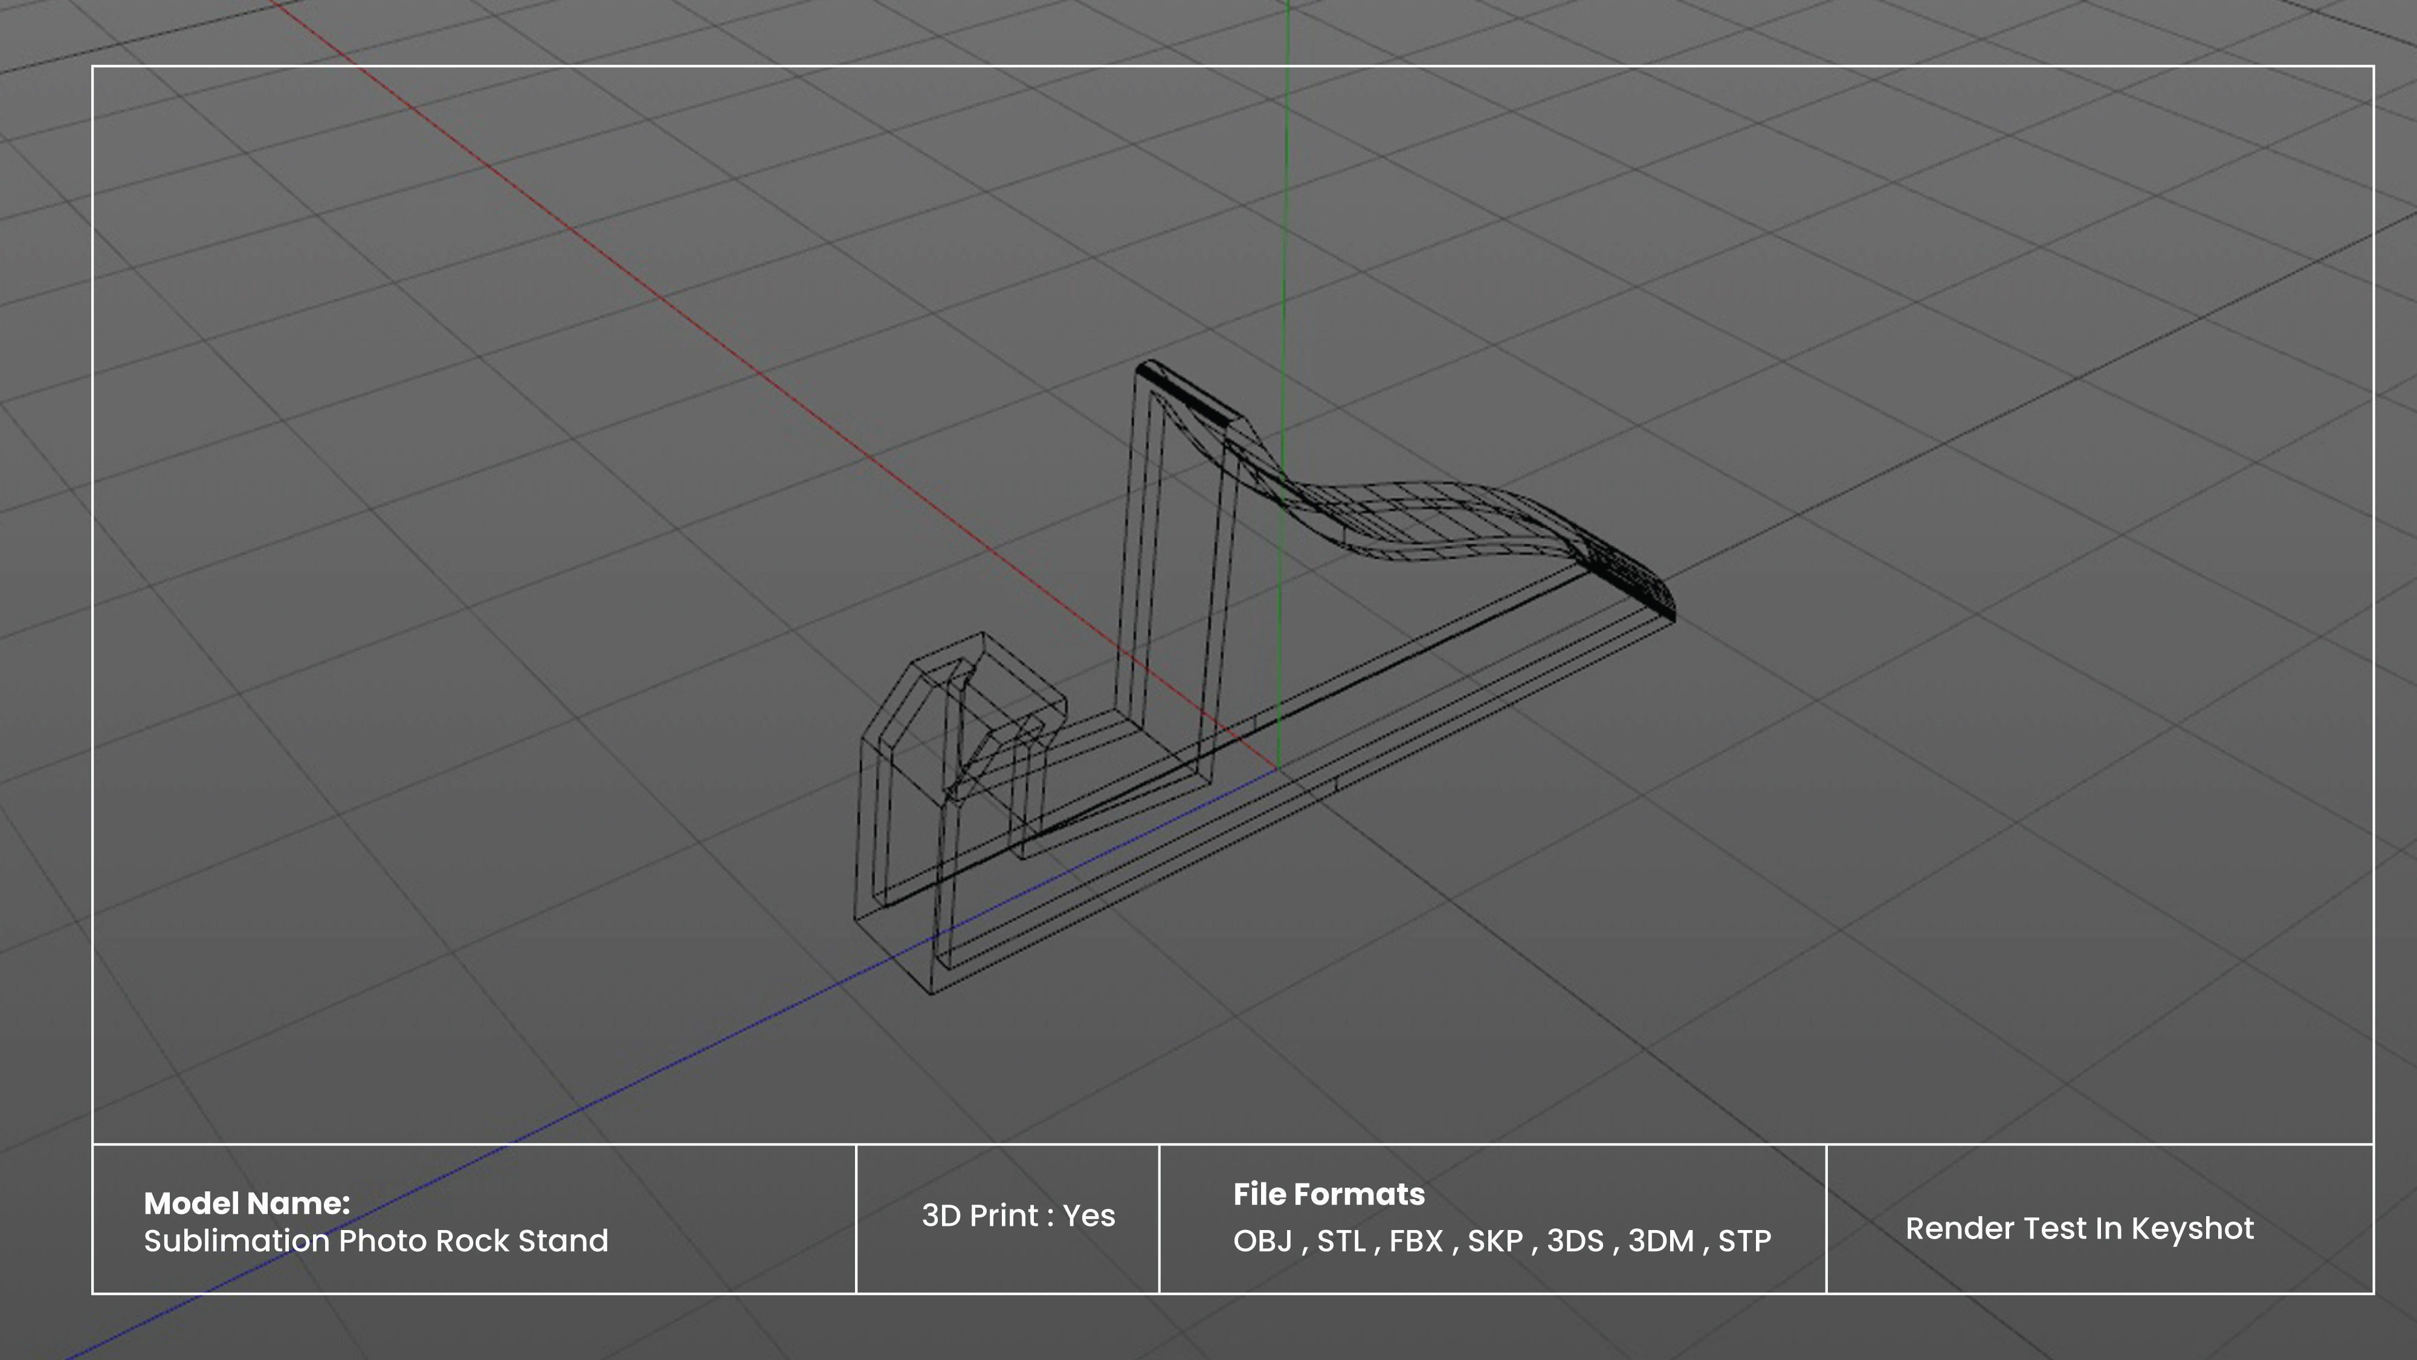Click the wireframe stand model
Screen dimensions: 2417x1360
coord(1264,676)
